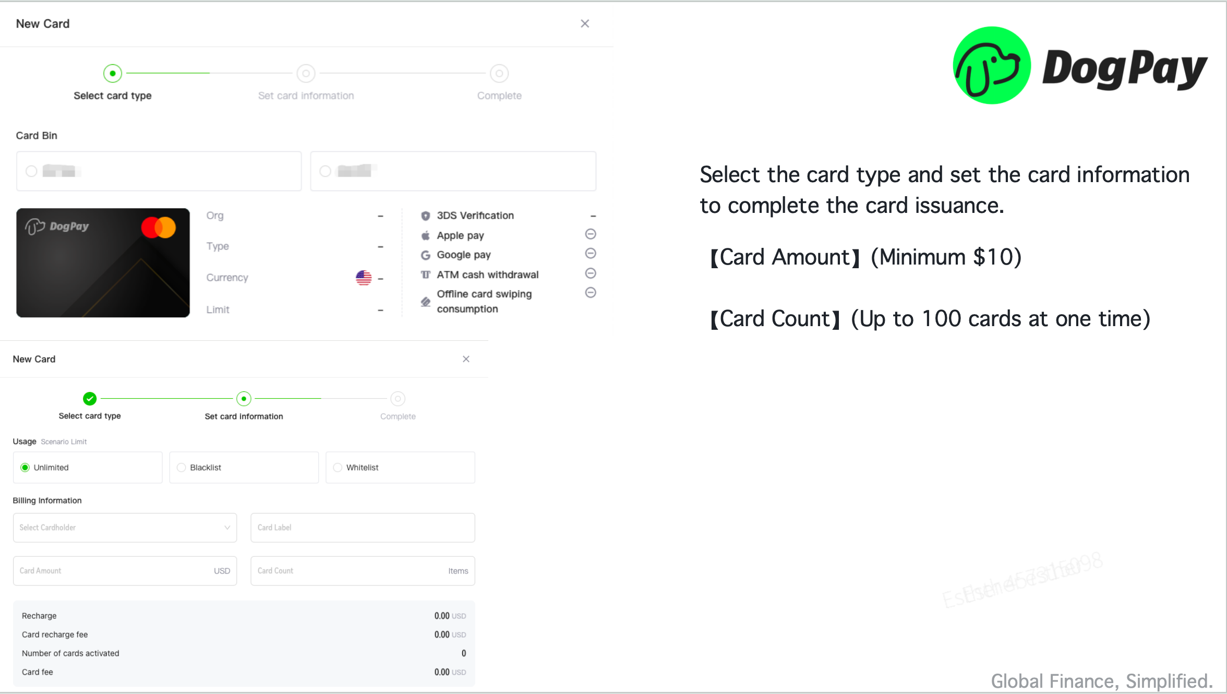This screenshot has height=694, width=1227.
Task: Click the DogPay logo on the black card
Action: 57,226
